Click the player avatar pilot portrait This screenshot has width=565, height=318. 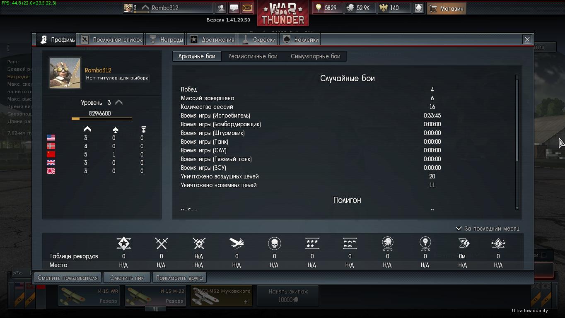point(65,73)
